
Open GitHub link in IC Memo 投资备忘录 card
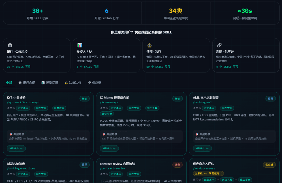109,148
